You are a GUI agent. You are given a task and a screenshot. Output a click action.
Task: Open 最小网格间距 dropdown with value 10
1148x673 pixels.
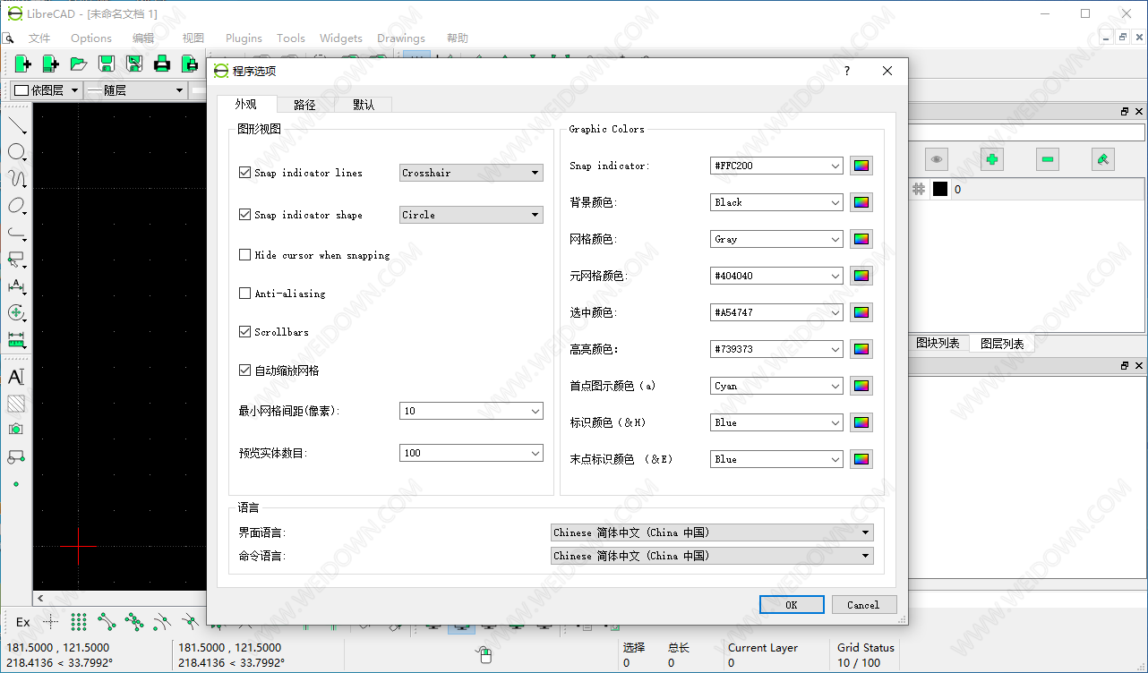click(x=471, y=411)
